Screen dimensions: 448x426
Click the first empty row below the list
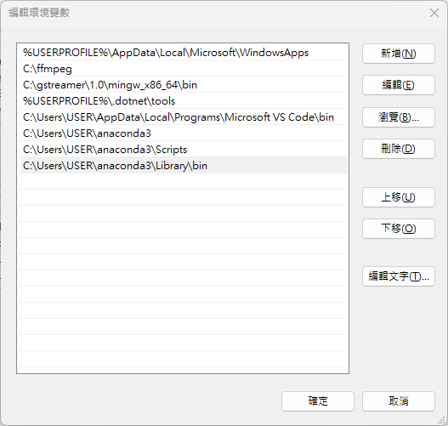[183, 181]
